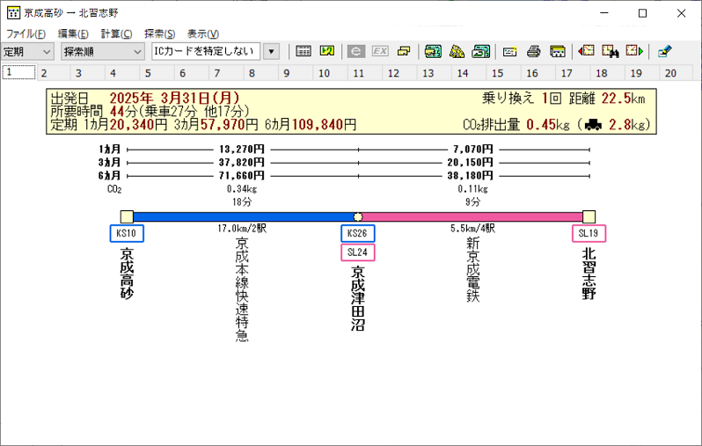The width and height of the screenshot is (702, 446).
Task: Click the 7,070円 one-month fare
Action: point(473,150)
